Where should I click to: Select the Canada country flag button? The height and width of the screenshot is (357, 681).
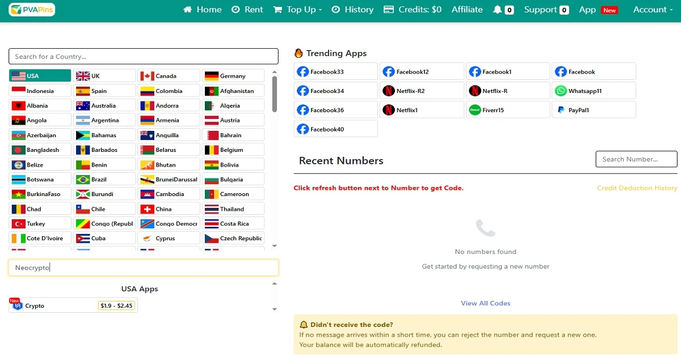pos(169,76)
